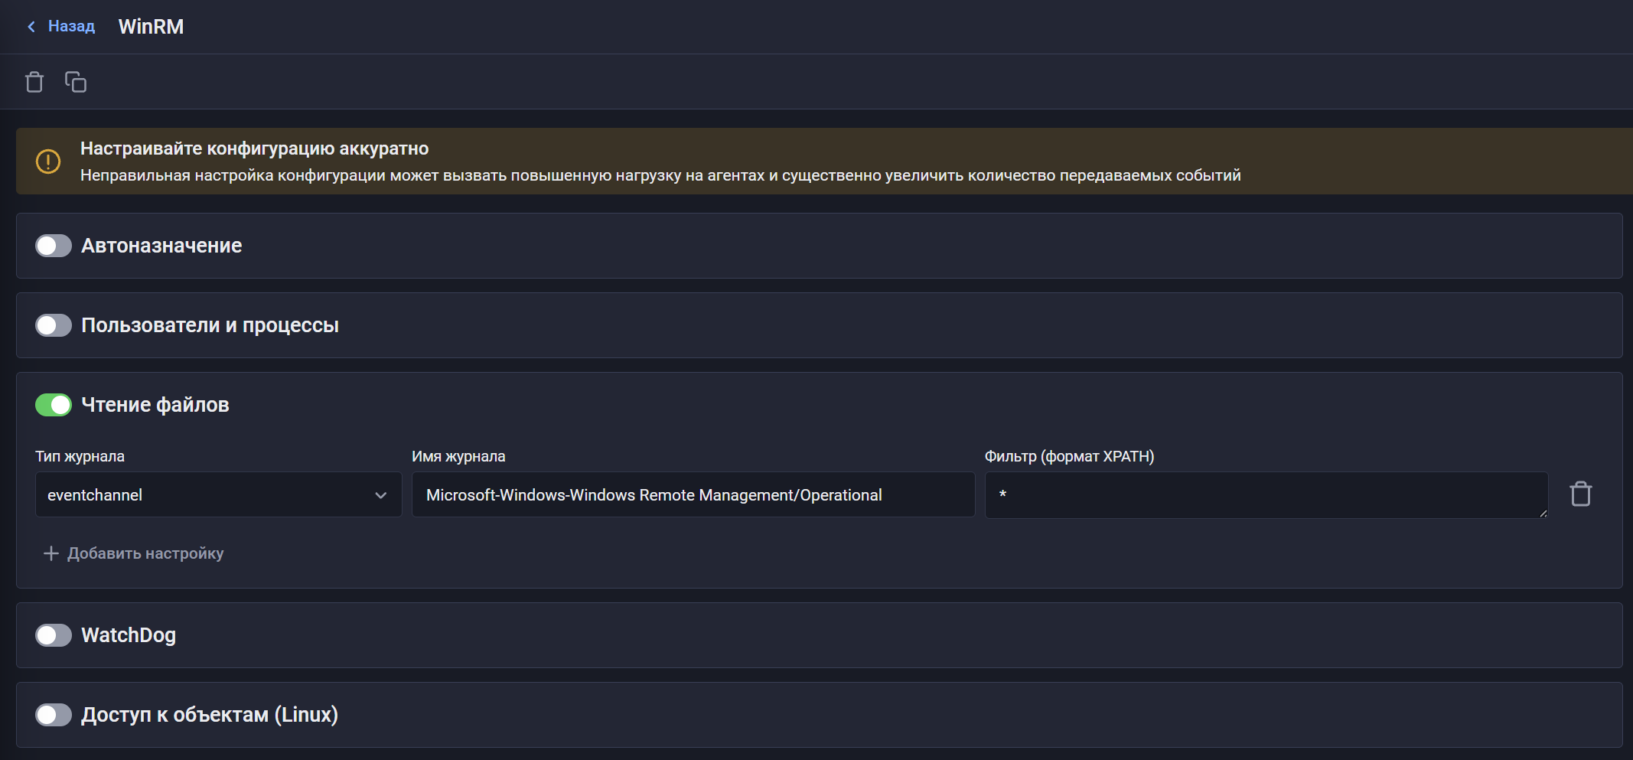Enable the Автоназначение toggle
Screen dimensions: 1633x760
coord(54,246)
